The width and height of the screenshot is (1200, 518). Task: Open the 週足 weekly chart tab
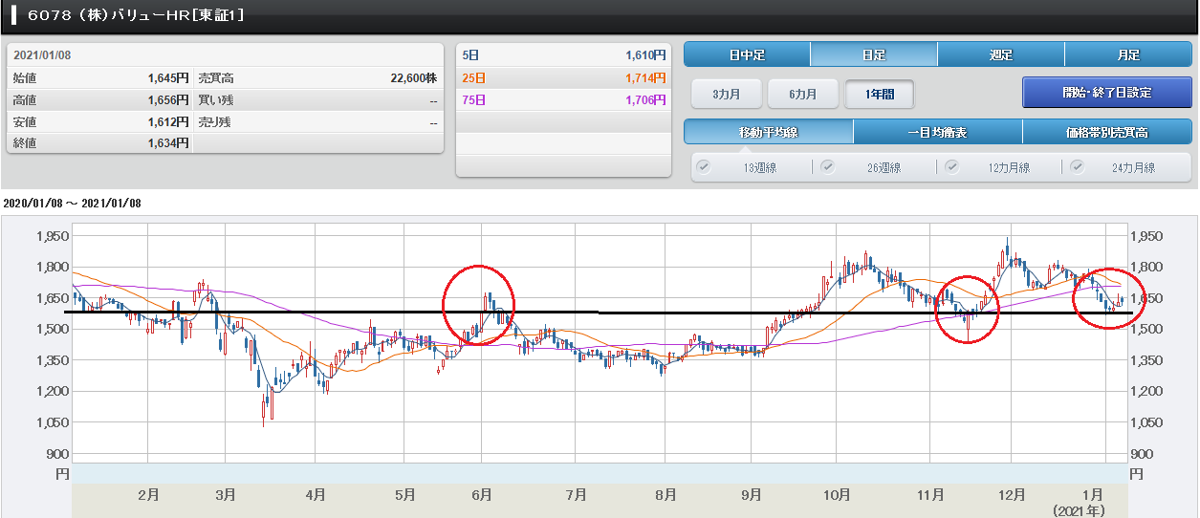(x=1000, y=54)
